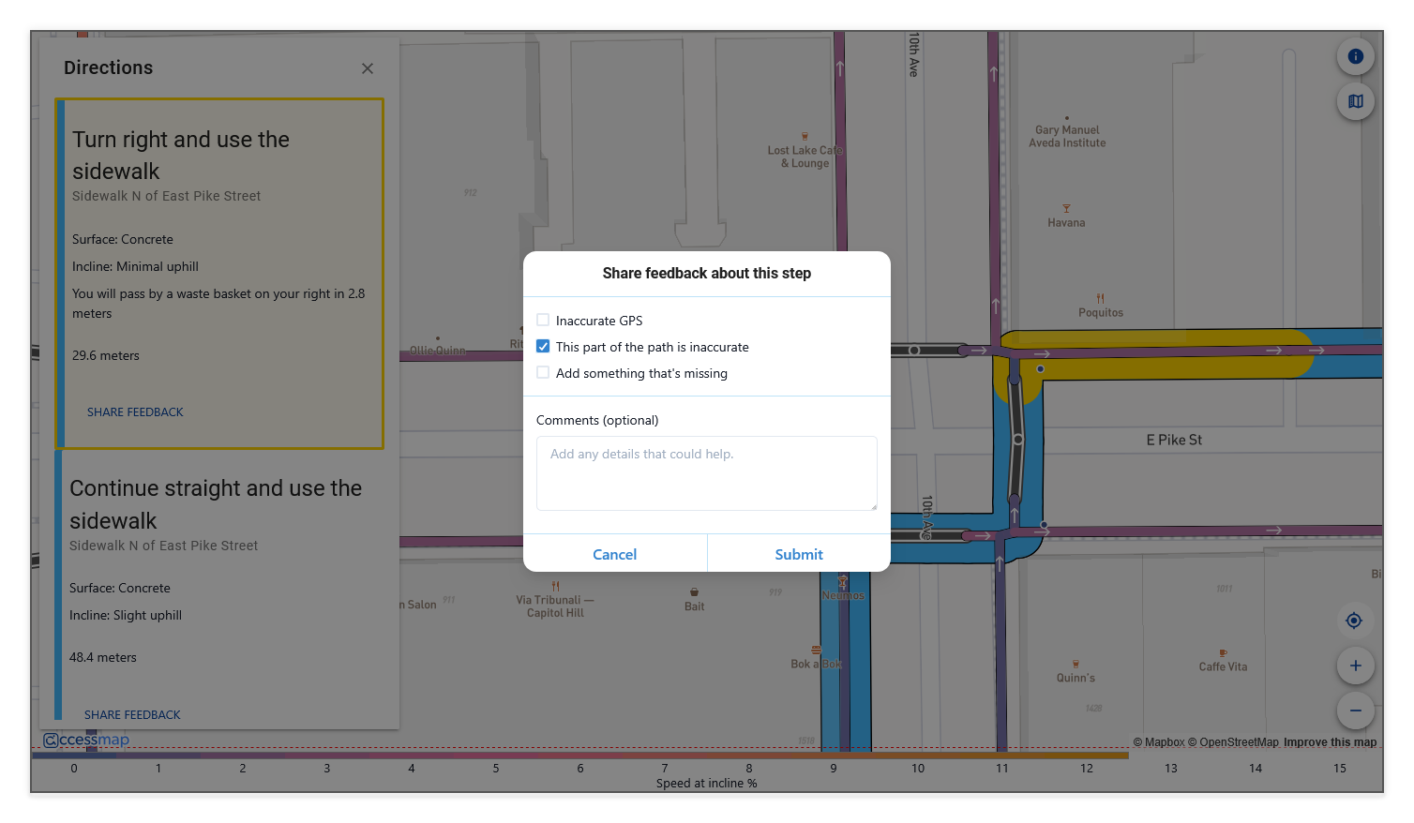This screenshot has width=1414, height=823.
Task: Click the locate me crosshair icon
Action: (x=1354, y=621)
